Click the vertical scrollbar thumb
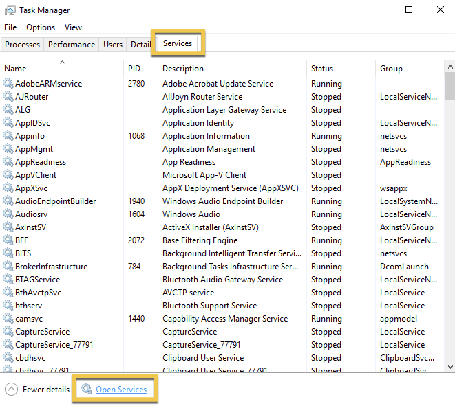 point(450,86)
